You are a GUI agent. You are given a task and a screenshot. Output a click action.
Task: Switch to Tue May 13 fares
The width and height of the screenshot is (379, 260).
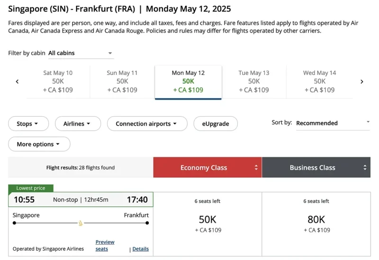(254, 82)
